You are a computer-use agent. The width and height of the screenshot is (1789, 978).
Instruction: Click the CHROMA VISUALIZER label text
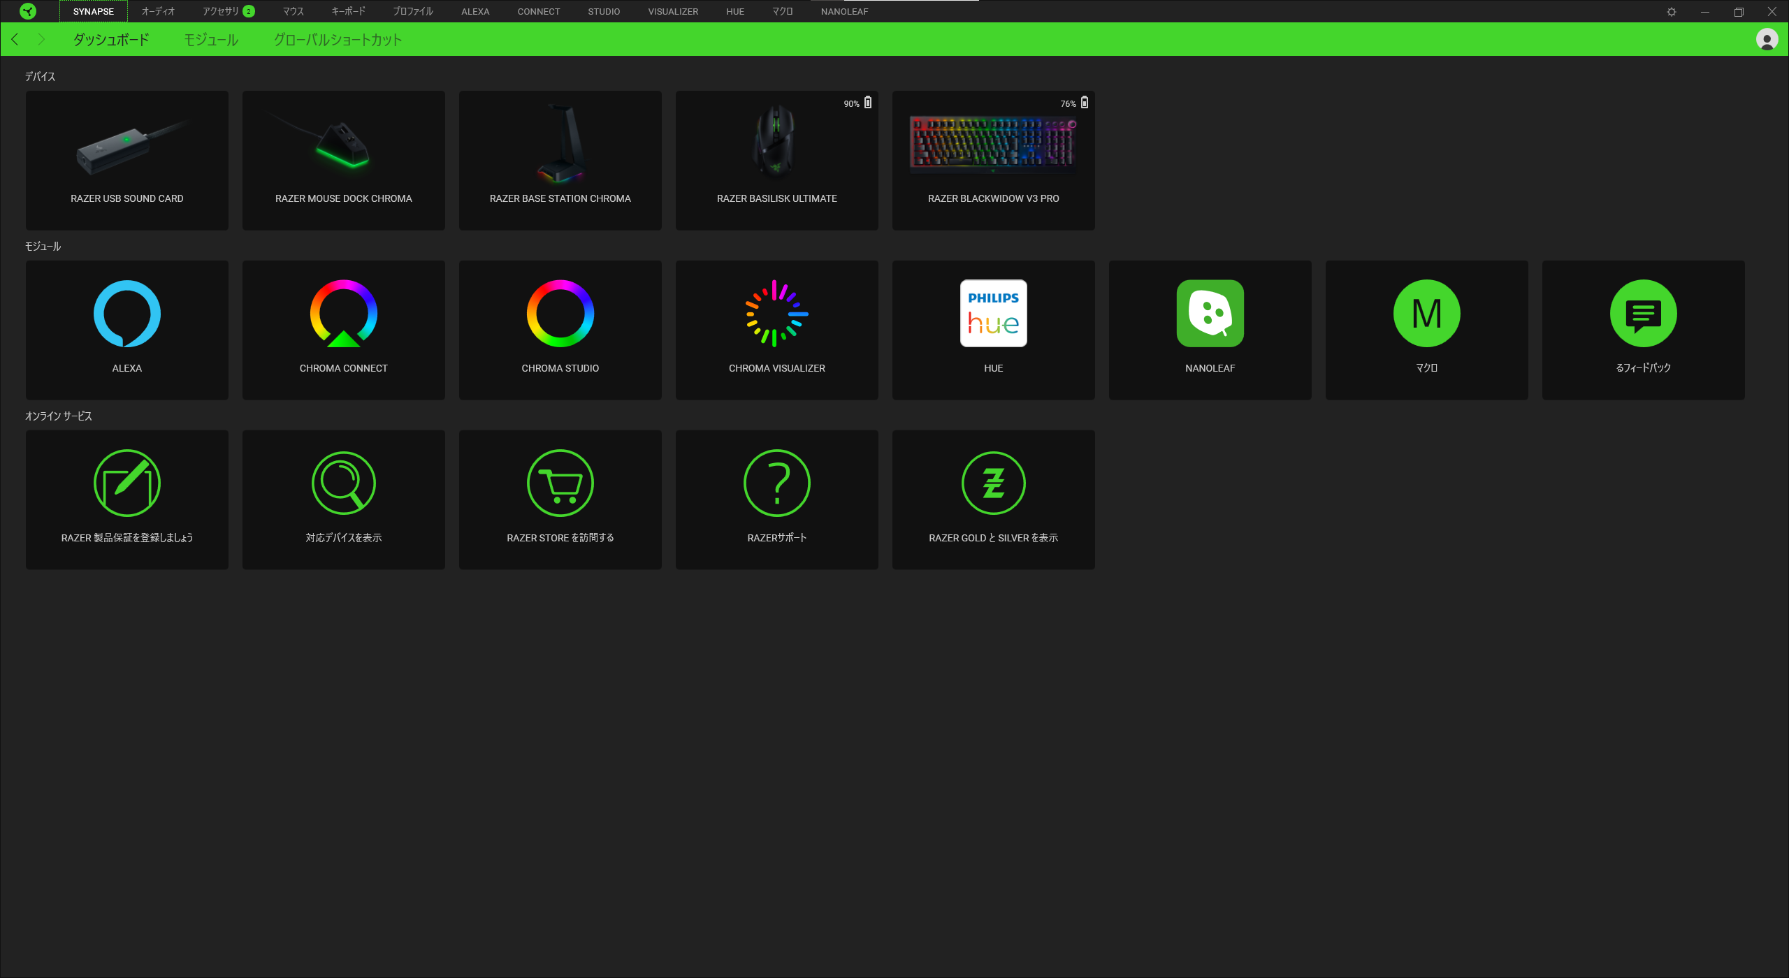pyautogui.click(x=776, y=368)
